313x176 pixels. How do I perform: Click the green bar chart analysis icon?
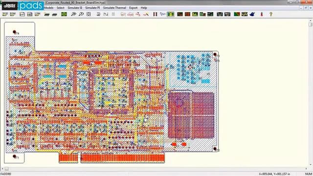click(x=195, y=14)
